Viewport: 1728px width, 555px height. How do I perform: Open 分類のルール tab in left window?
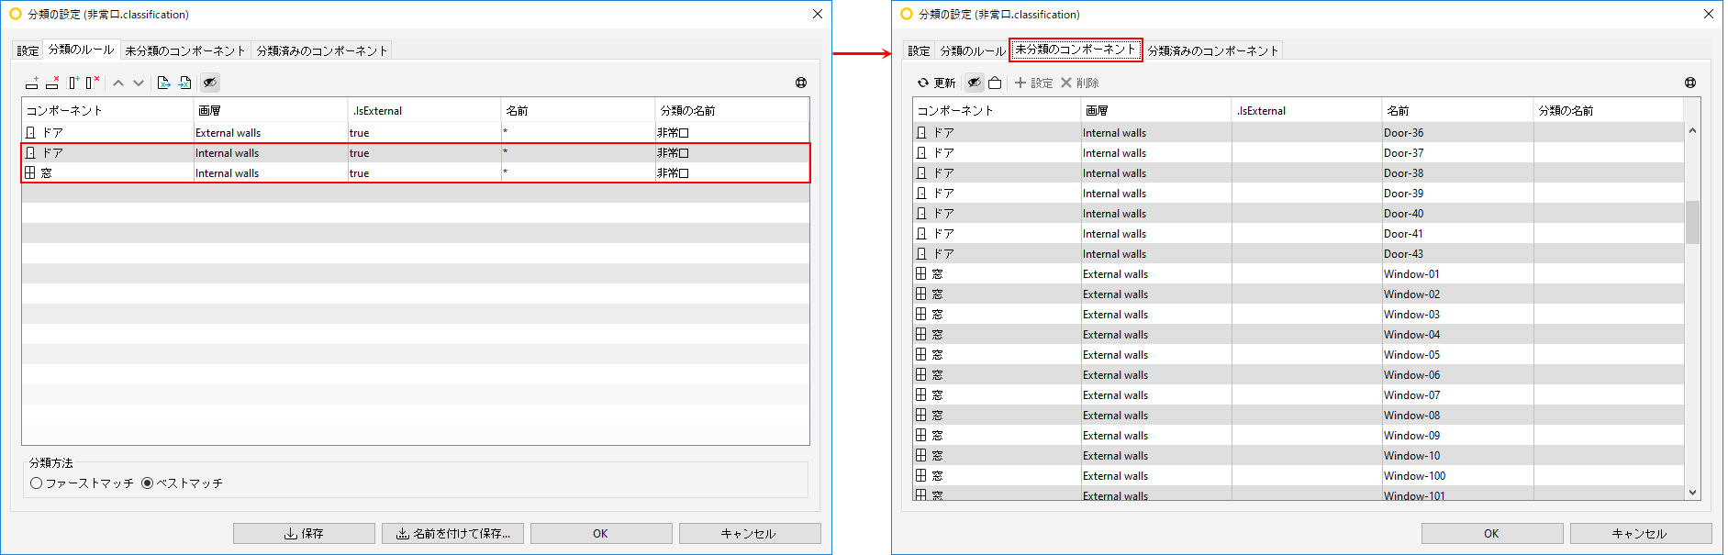coord(82,50)
